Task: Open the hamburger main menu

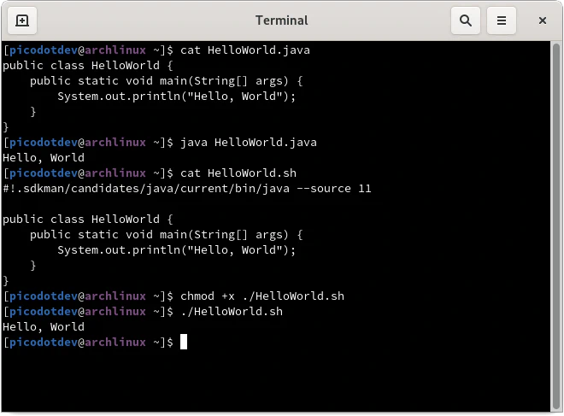Action: (x=502, y=20)
